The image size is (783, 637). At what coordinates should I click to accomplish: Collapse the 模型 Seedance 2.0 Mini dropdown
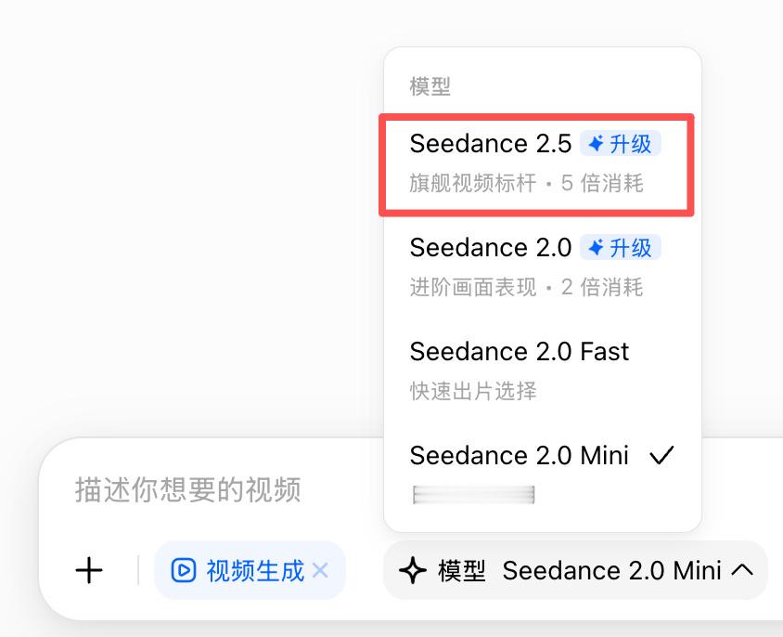click(575, 570)
